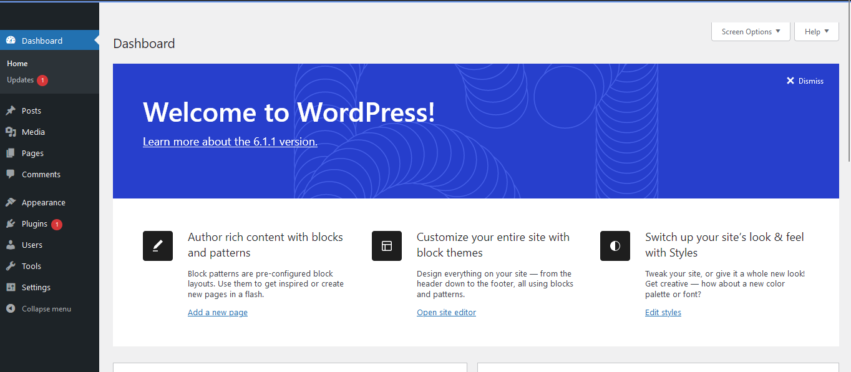Click the pencil icon in the welcome panel

(157, 246)
